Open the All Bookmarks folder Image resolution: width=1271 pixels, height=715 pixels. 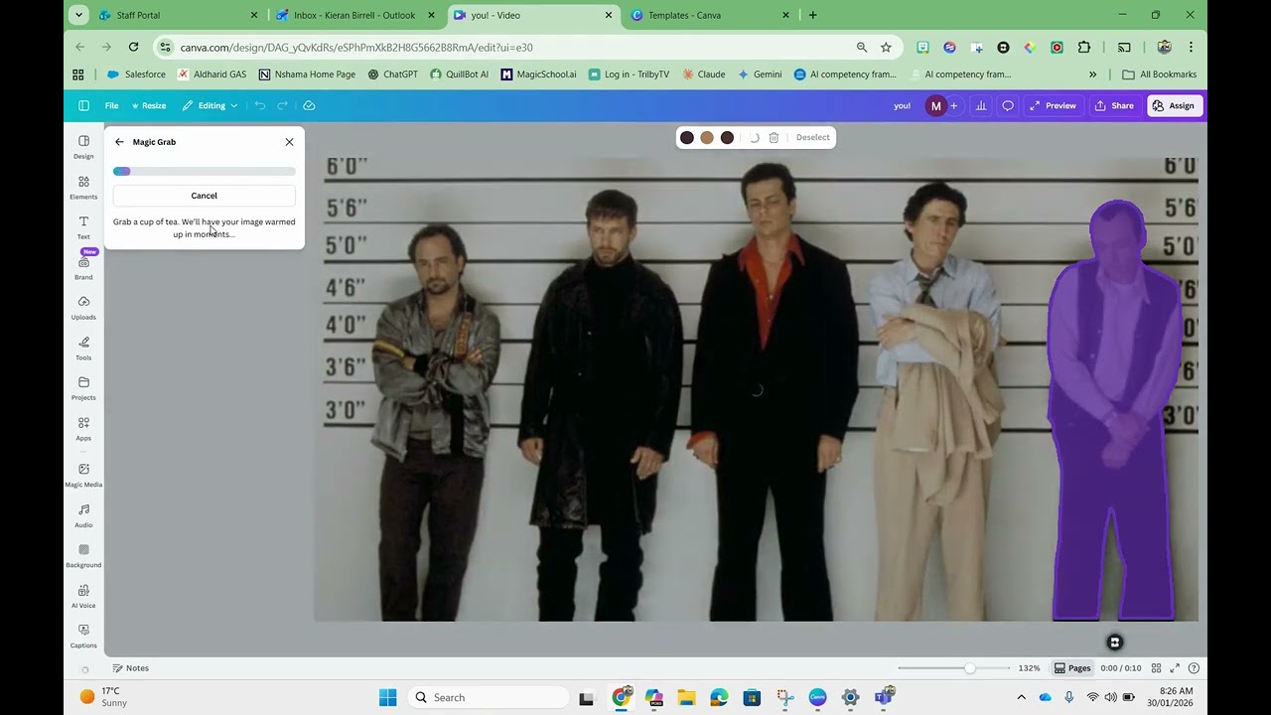[1159, 74]
